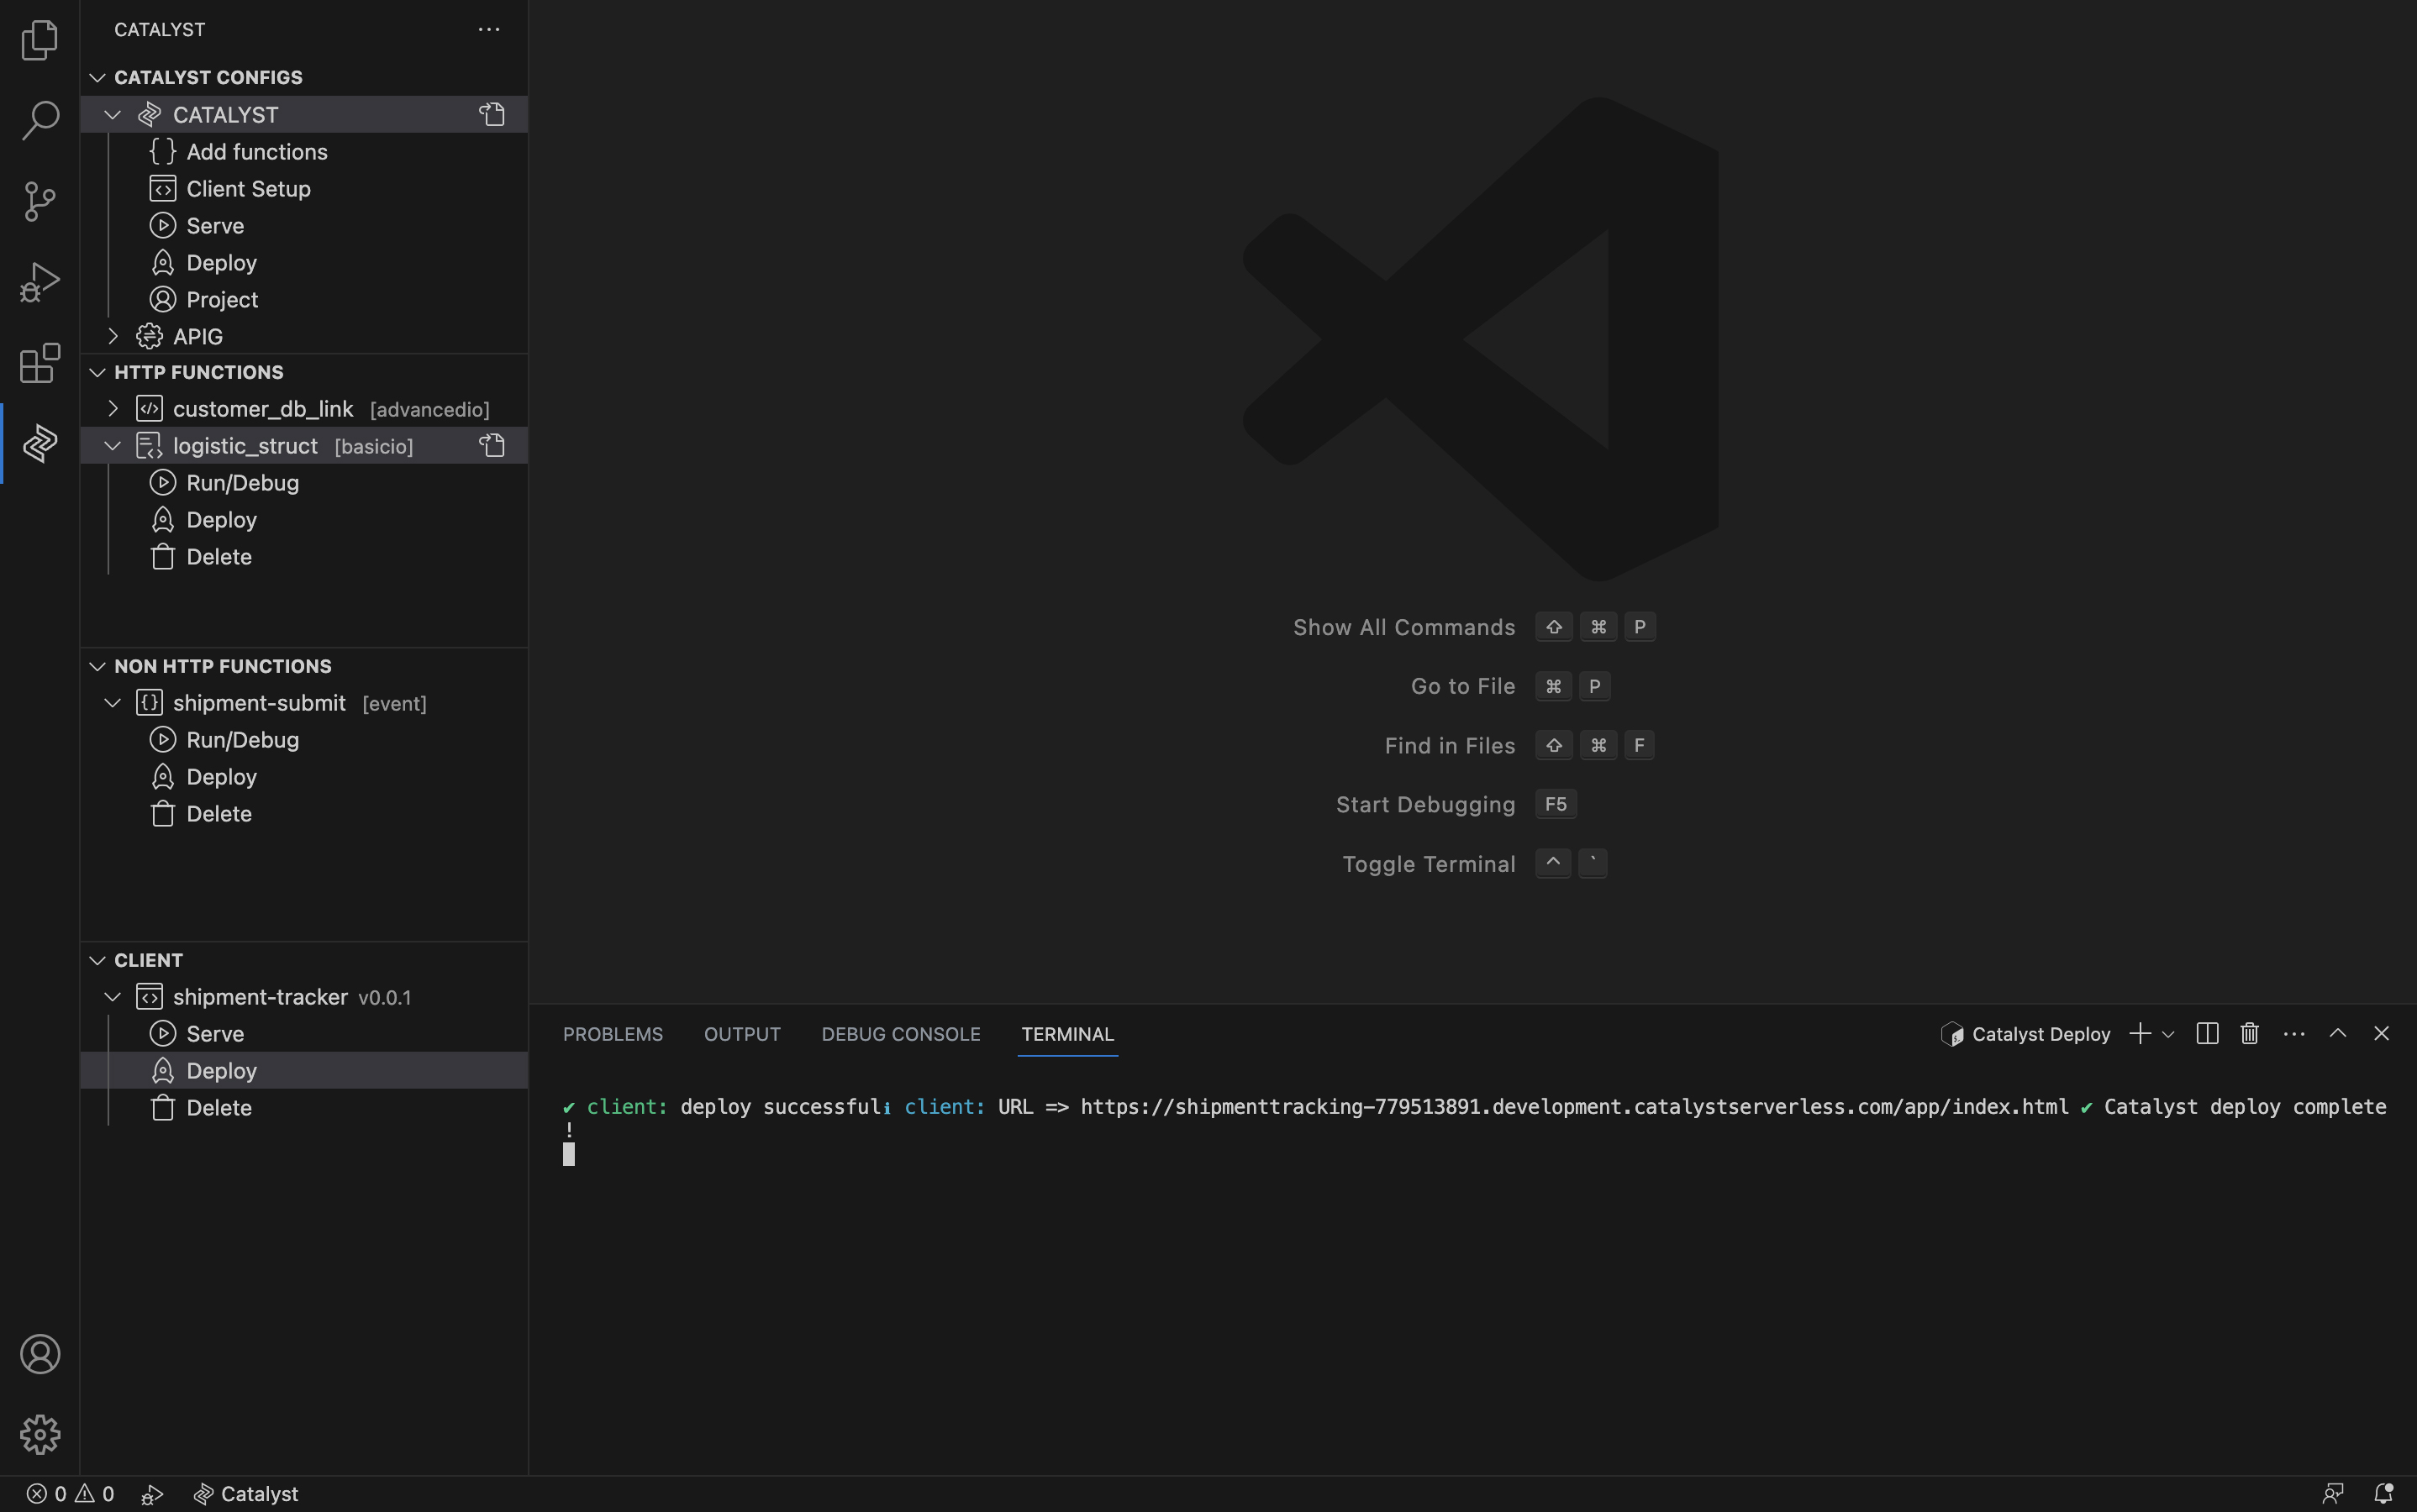Click the copy icon next to CATALYST config
The width and height of the screenshot is (2417, 1512).
click(x=492, y=113)
